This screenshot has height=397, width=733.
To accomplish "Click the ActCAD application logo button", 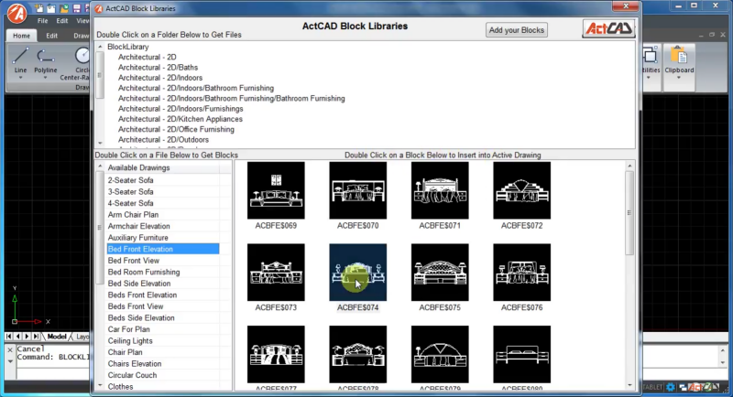I will tap(16, 14).
